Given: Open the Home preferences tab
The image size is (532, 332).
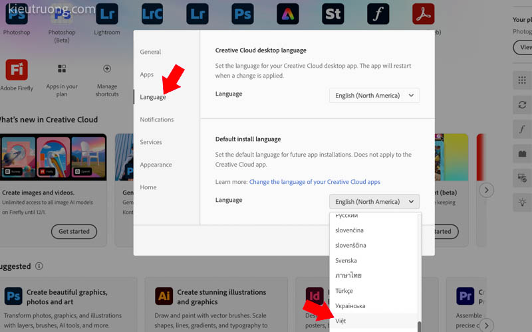Looking at the screenshot, I should 148,187.
